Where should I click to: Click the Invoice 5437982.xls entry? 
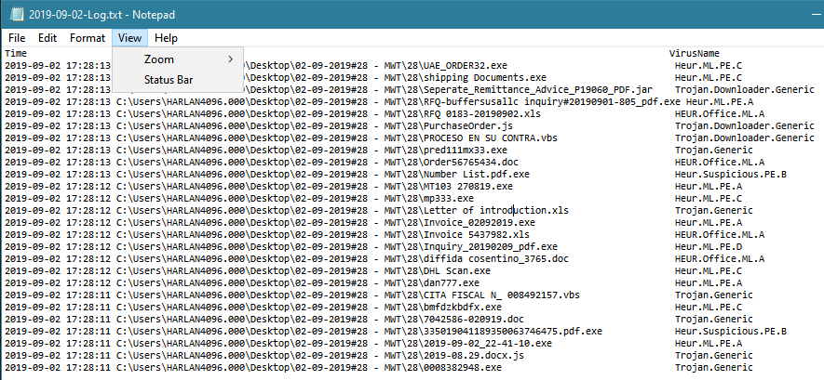(x=476, y=234)
